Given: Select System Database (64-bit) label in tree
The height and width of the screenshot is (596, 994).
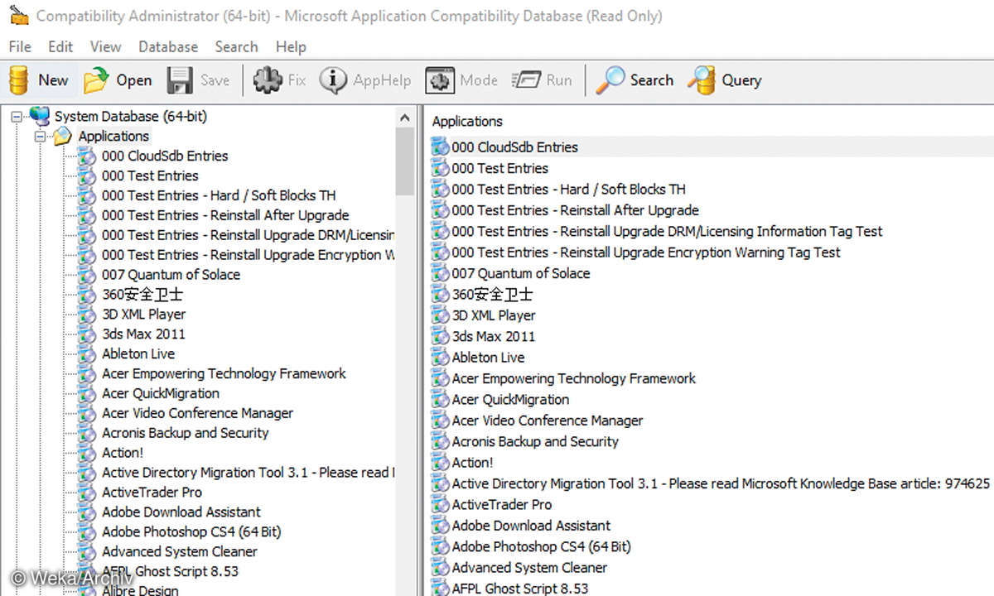Looking at the screenshot, I should (x=131, y=116).
